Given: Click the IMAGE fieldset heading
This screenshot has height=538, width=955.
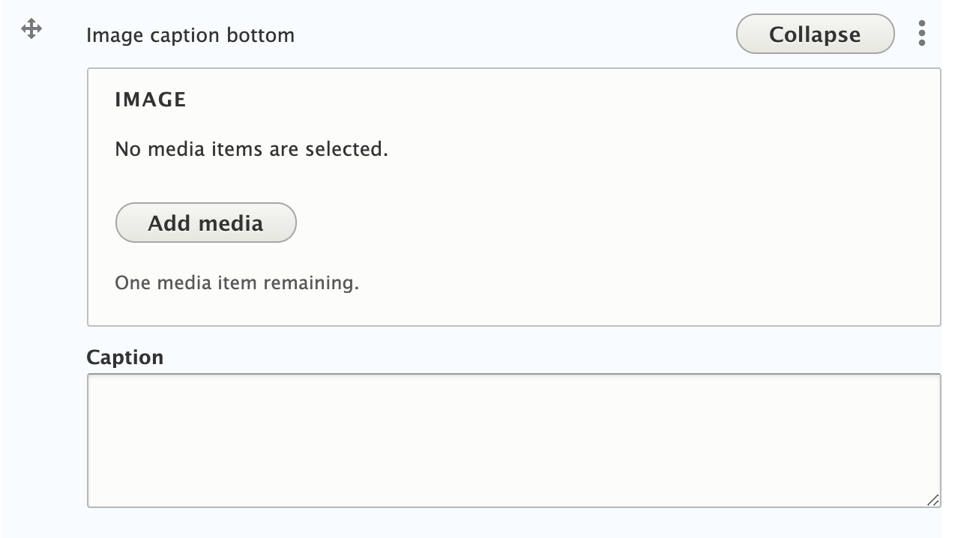Looking at the screenshot, I should [x=151, y=100].
